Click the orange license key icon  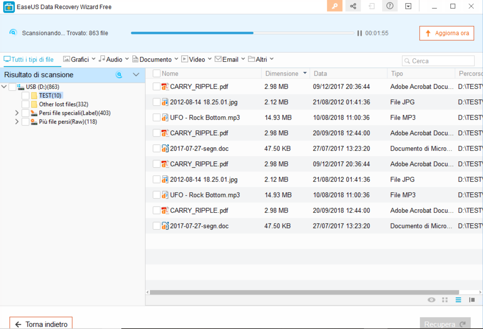click(x=335, y=6)
